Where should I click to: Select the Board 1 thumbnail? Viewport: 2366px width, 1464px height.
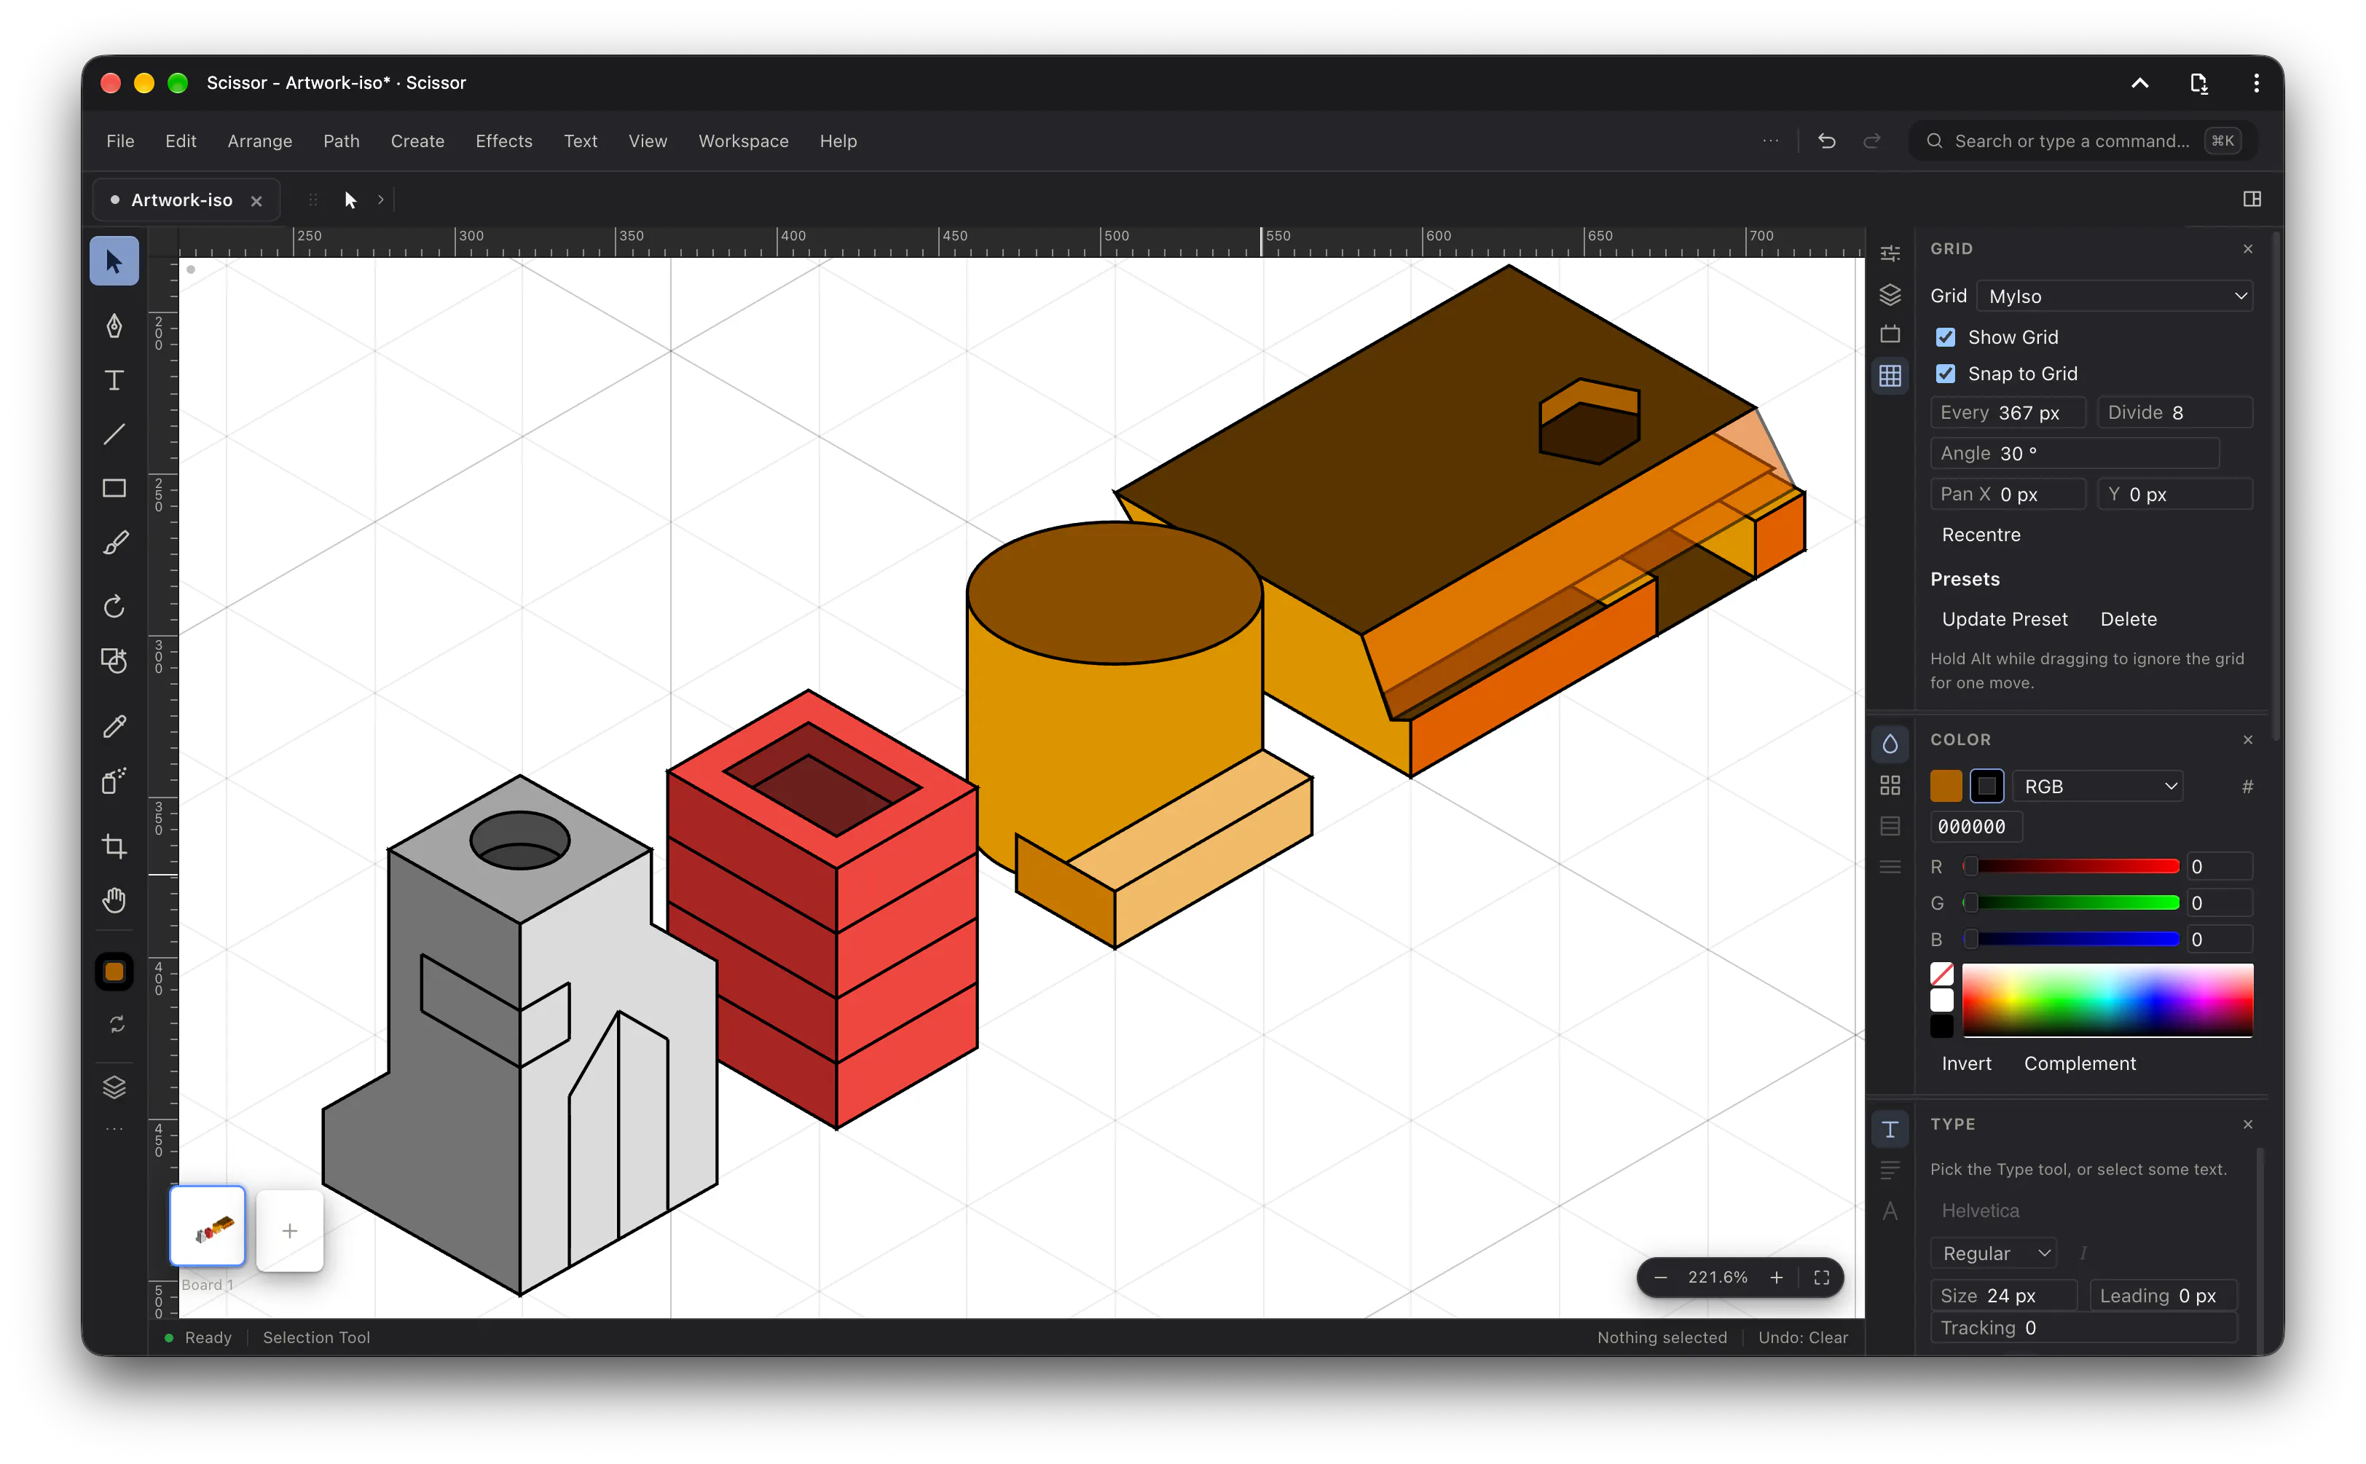pyautogui.click(x=207, y=1226)
